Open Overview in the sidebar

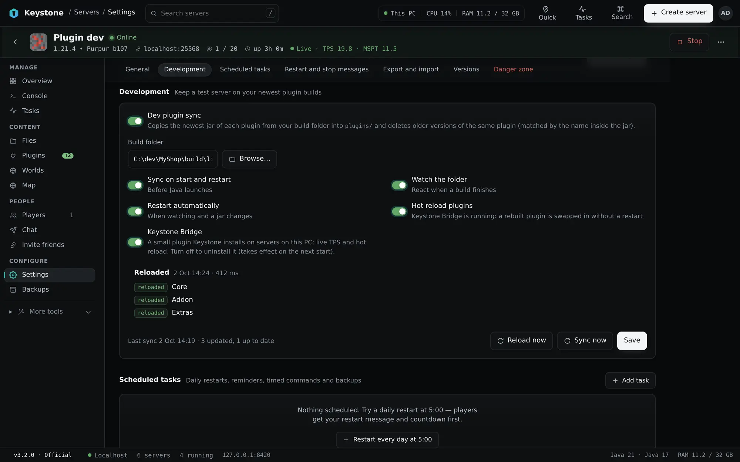[x=50, y=81]
